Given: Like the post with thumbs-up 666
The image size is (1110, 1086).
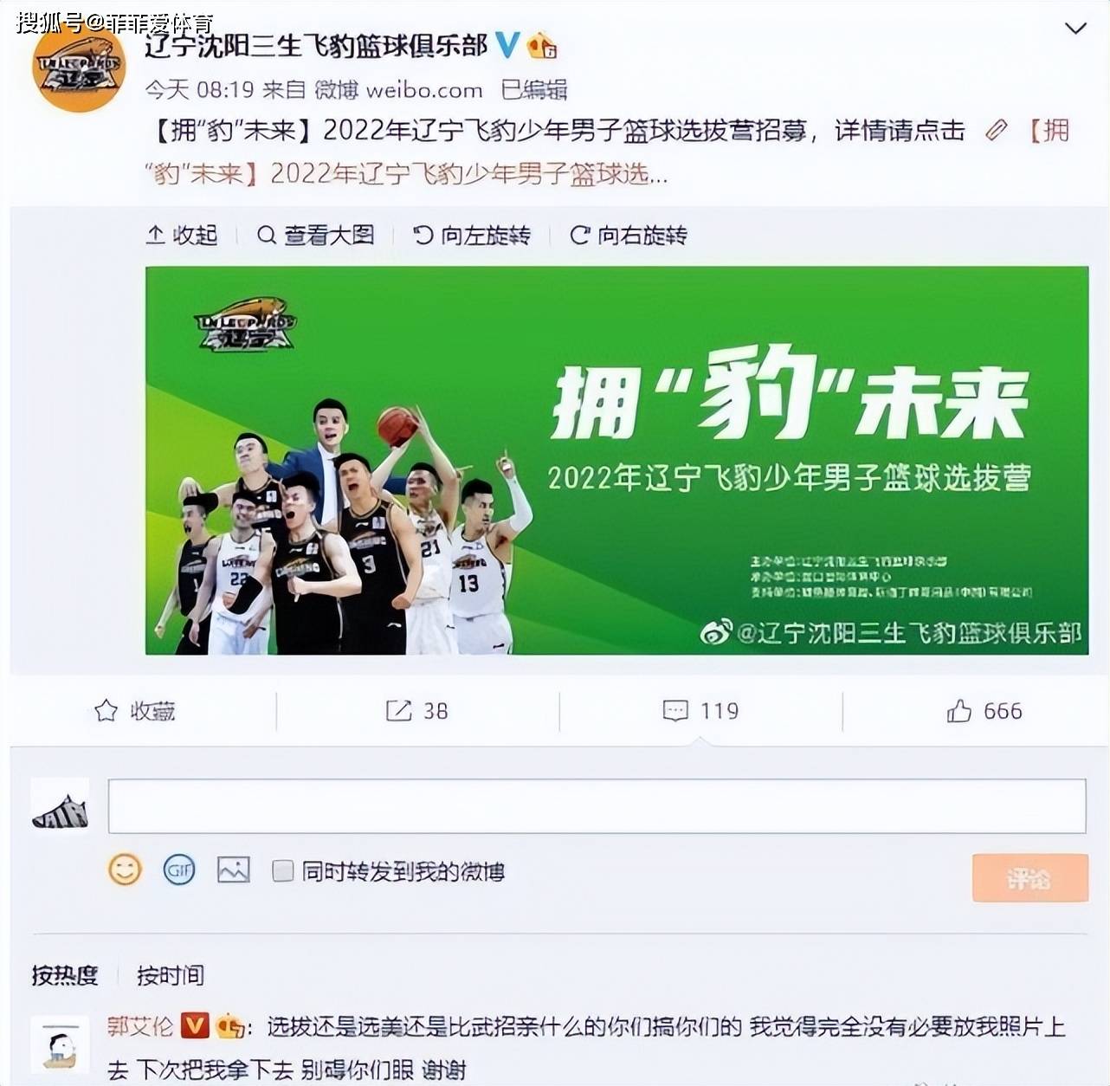Looking at the screenshot, I should point(958,711).
